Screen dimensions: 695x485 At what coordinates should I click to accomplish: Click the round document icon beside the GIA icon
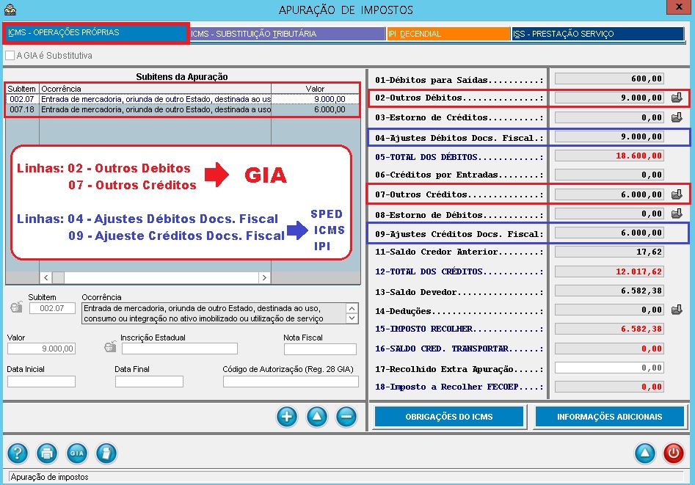(106, 453)
